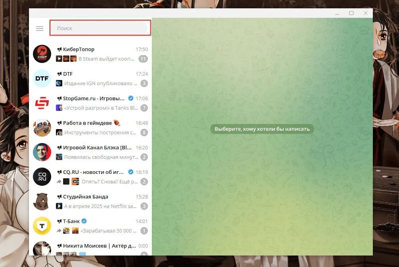Click the Студийная Банда unread badge 3
Screen dimensions: 399x267
click(144, 206)
